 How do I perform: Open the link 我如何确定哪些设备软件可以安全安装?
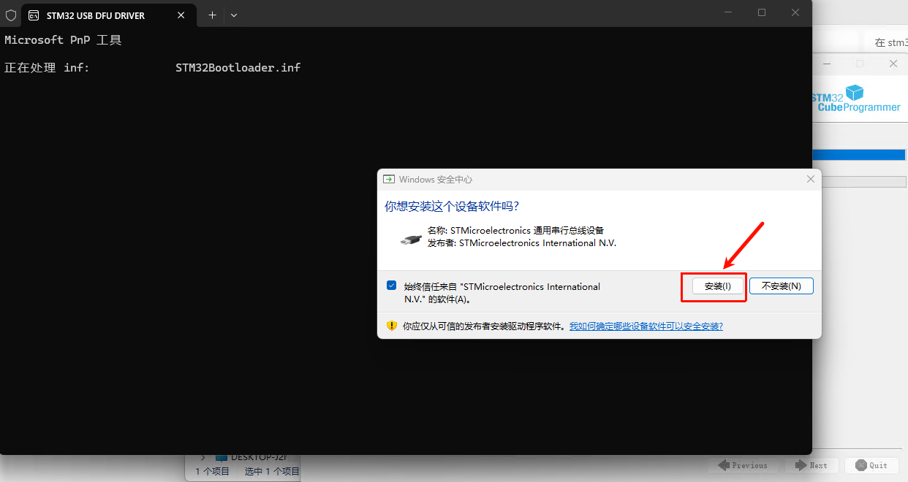pos(646,326)
